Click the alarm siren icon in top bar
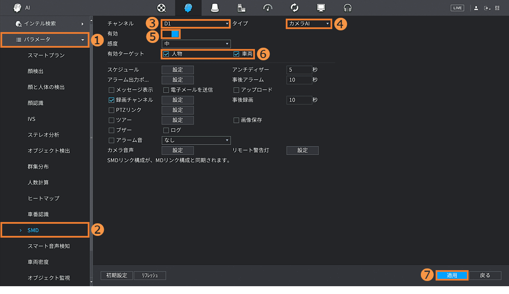 point(215,8)
